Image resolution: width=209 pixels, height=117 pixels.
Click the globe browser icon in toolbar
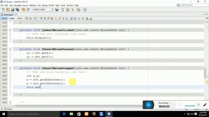57,9
